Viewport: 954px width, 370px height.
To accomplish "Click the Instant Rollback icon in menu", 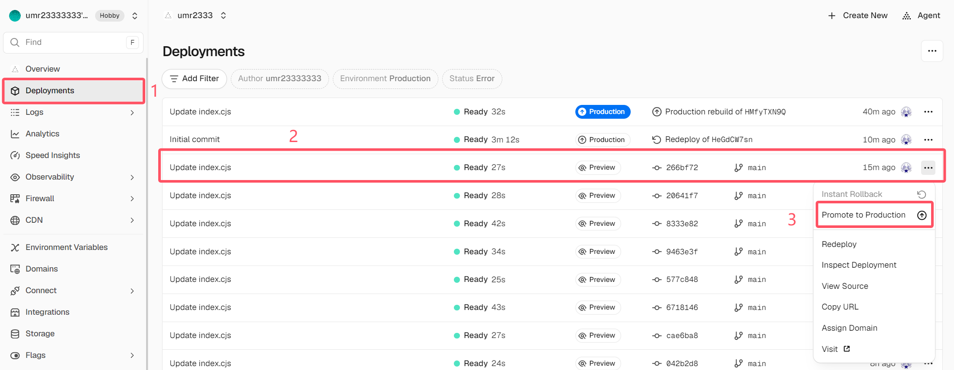I will tap(922, 194).
